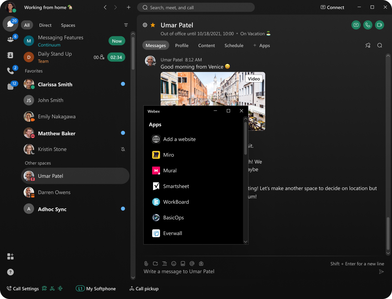The width and height of the screenshot is (392, 299).
Task: Start screen share with Umar Patel
Action: click(356, 25)
